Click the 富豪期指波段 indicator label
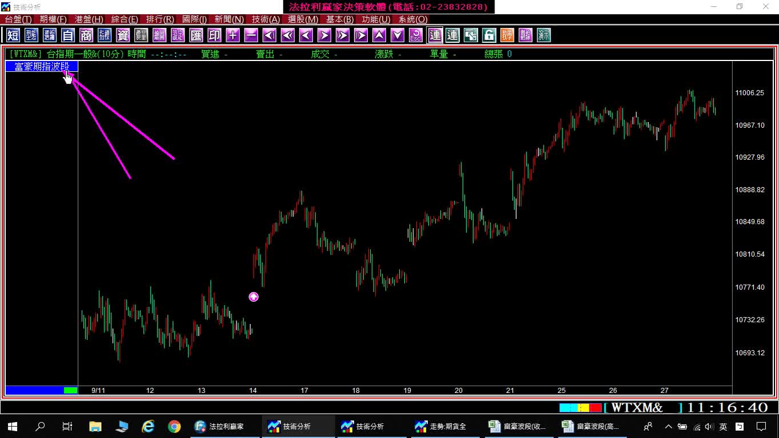This screenshot has height=438, width=779. pyautogui.click(x=42, y=67)
